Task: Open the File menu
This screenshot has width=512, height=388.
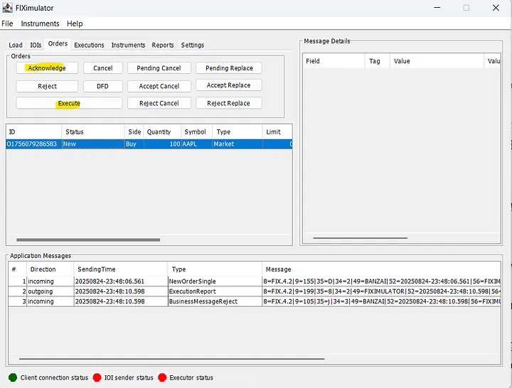Action: (7, 23)
